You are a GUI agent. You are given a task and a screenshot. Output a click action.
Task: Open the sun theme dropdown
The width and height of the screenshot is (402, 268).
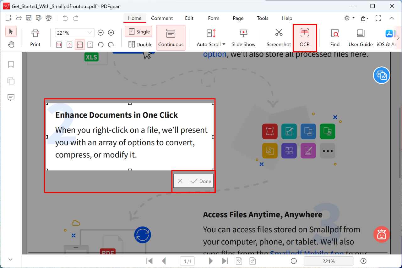pos(349,18)
